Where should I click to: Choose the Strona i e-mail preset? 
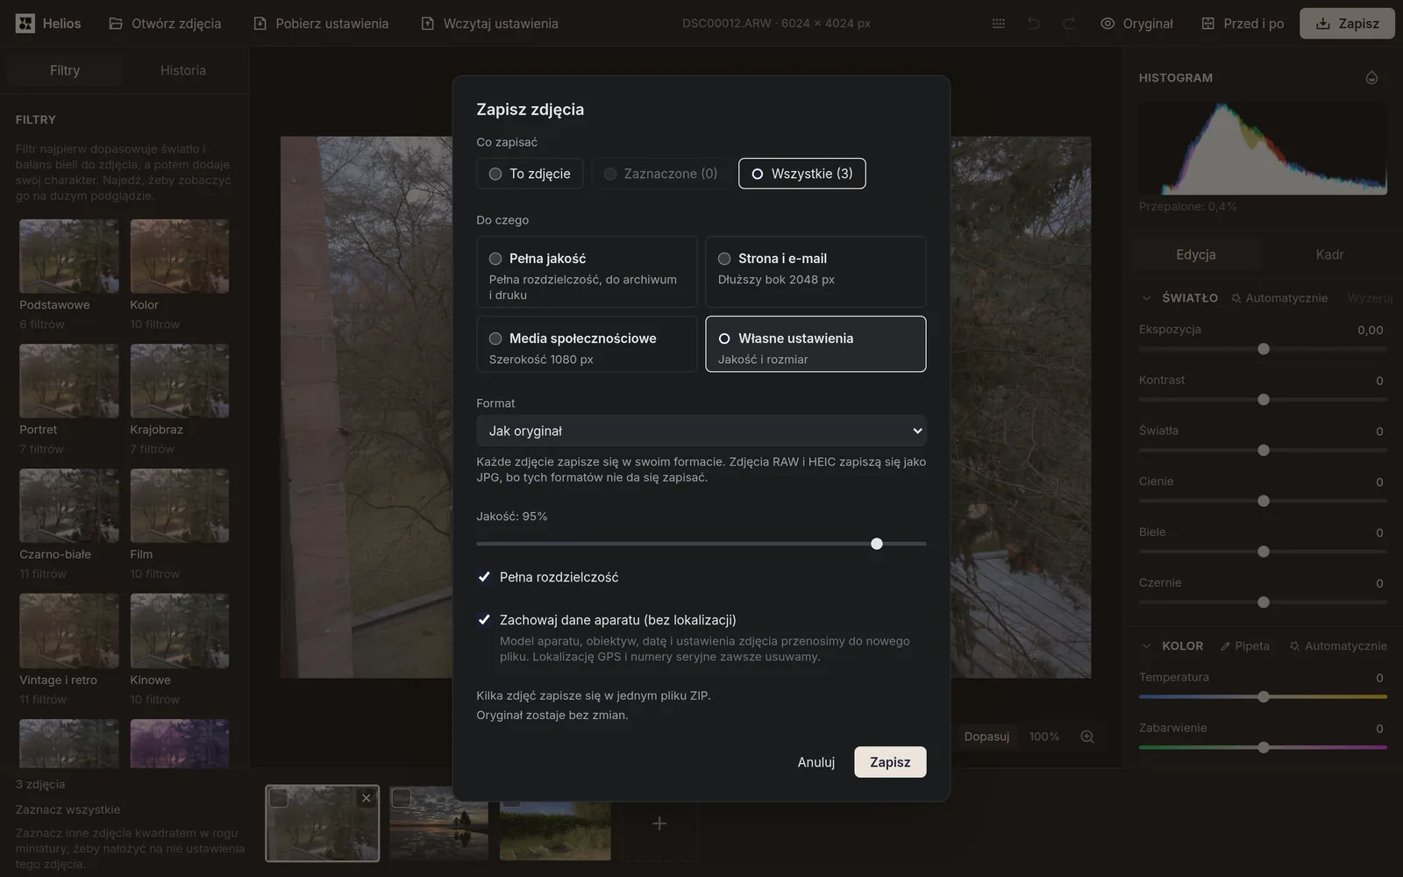(815, 272)
